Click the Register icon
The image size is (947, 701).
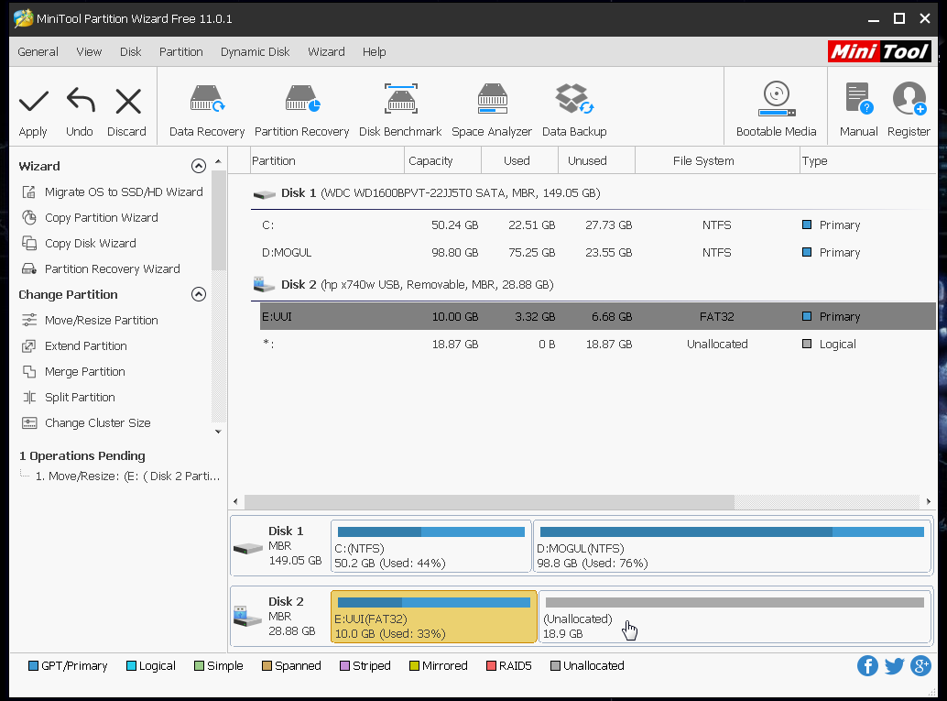(909, 109)
